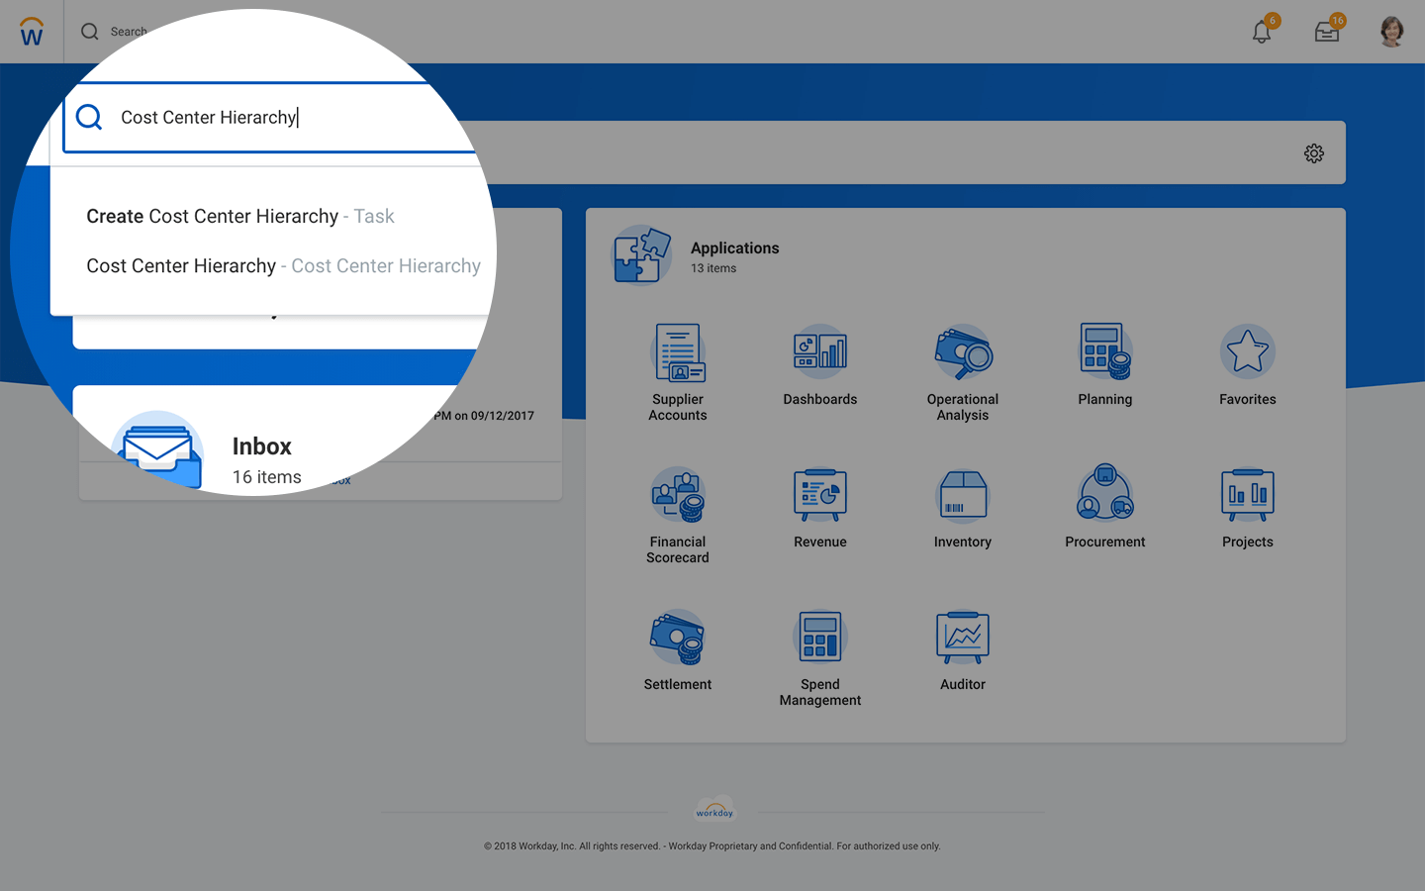Open the inbox tray icon in header
Image resolution: width=1425 pixels, height=891 pixels.
(1327, 32)
